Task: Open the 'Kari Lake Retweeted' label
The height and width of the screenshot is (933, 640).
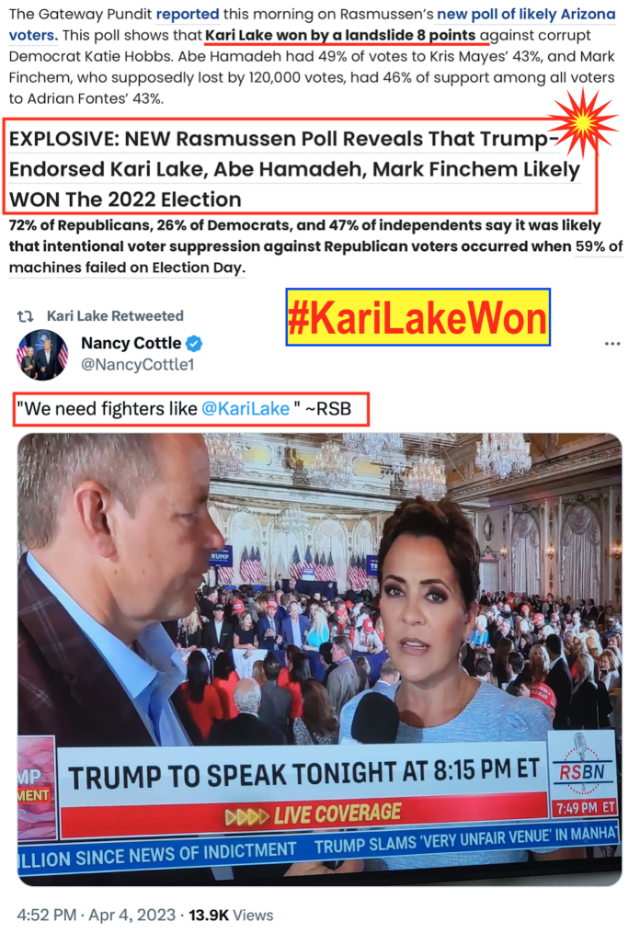Action: tap(115, 316)
